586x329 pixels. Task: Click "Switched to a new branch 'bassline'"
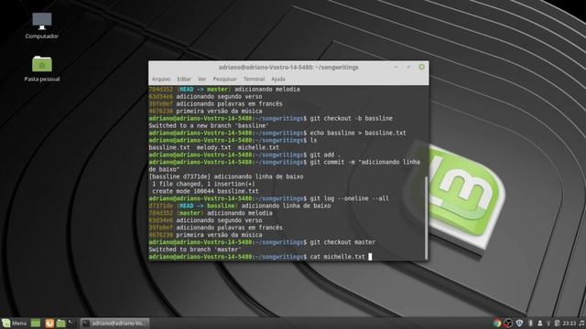(209, 126)
